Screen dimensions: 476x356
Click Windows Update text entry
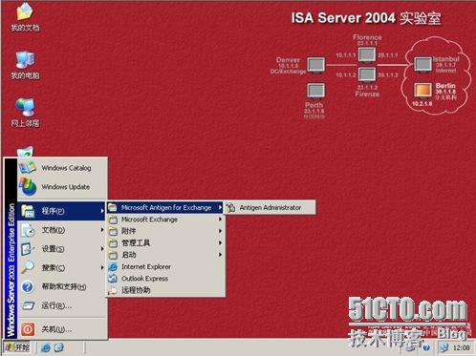tap(66, 187)
